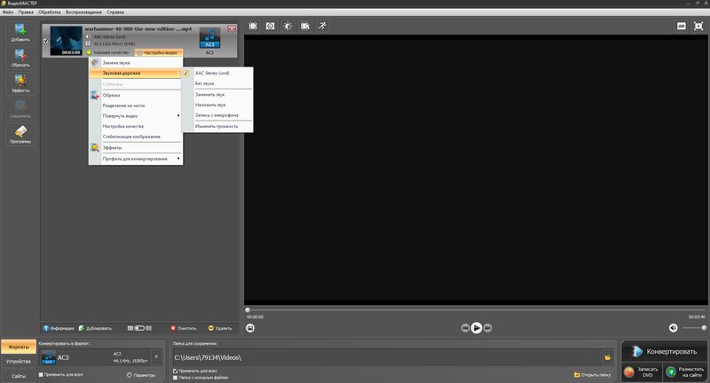Open the Обработка menu in menu bar
The image size is (710, 383).
pyautogui.click(x=50, y=12)
